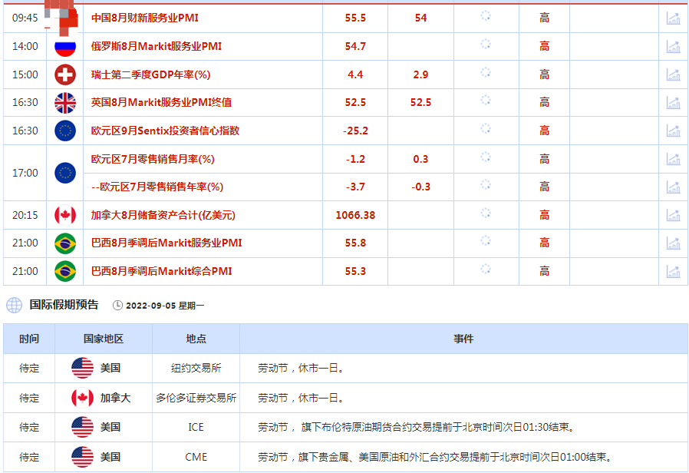The height and width of the screenshot is (473, 689).
Task: Click chart icon for 加拿大8月储备资产合计 row
Action: click(673, 215)
